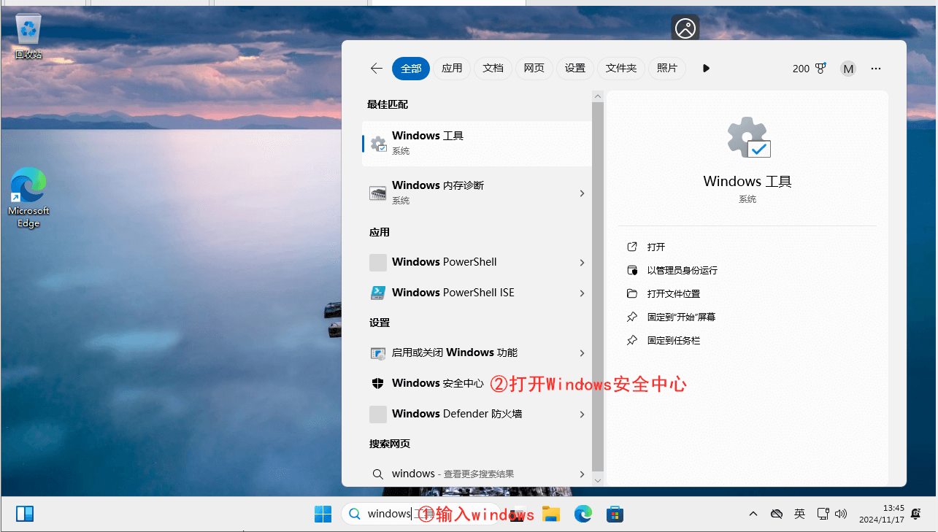Open the rewards points trophy icon
The image size is (938, 532).
coord(820,69)
